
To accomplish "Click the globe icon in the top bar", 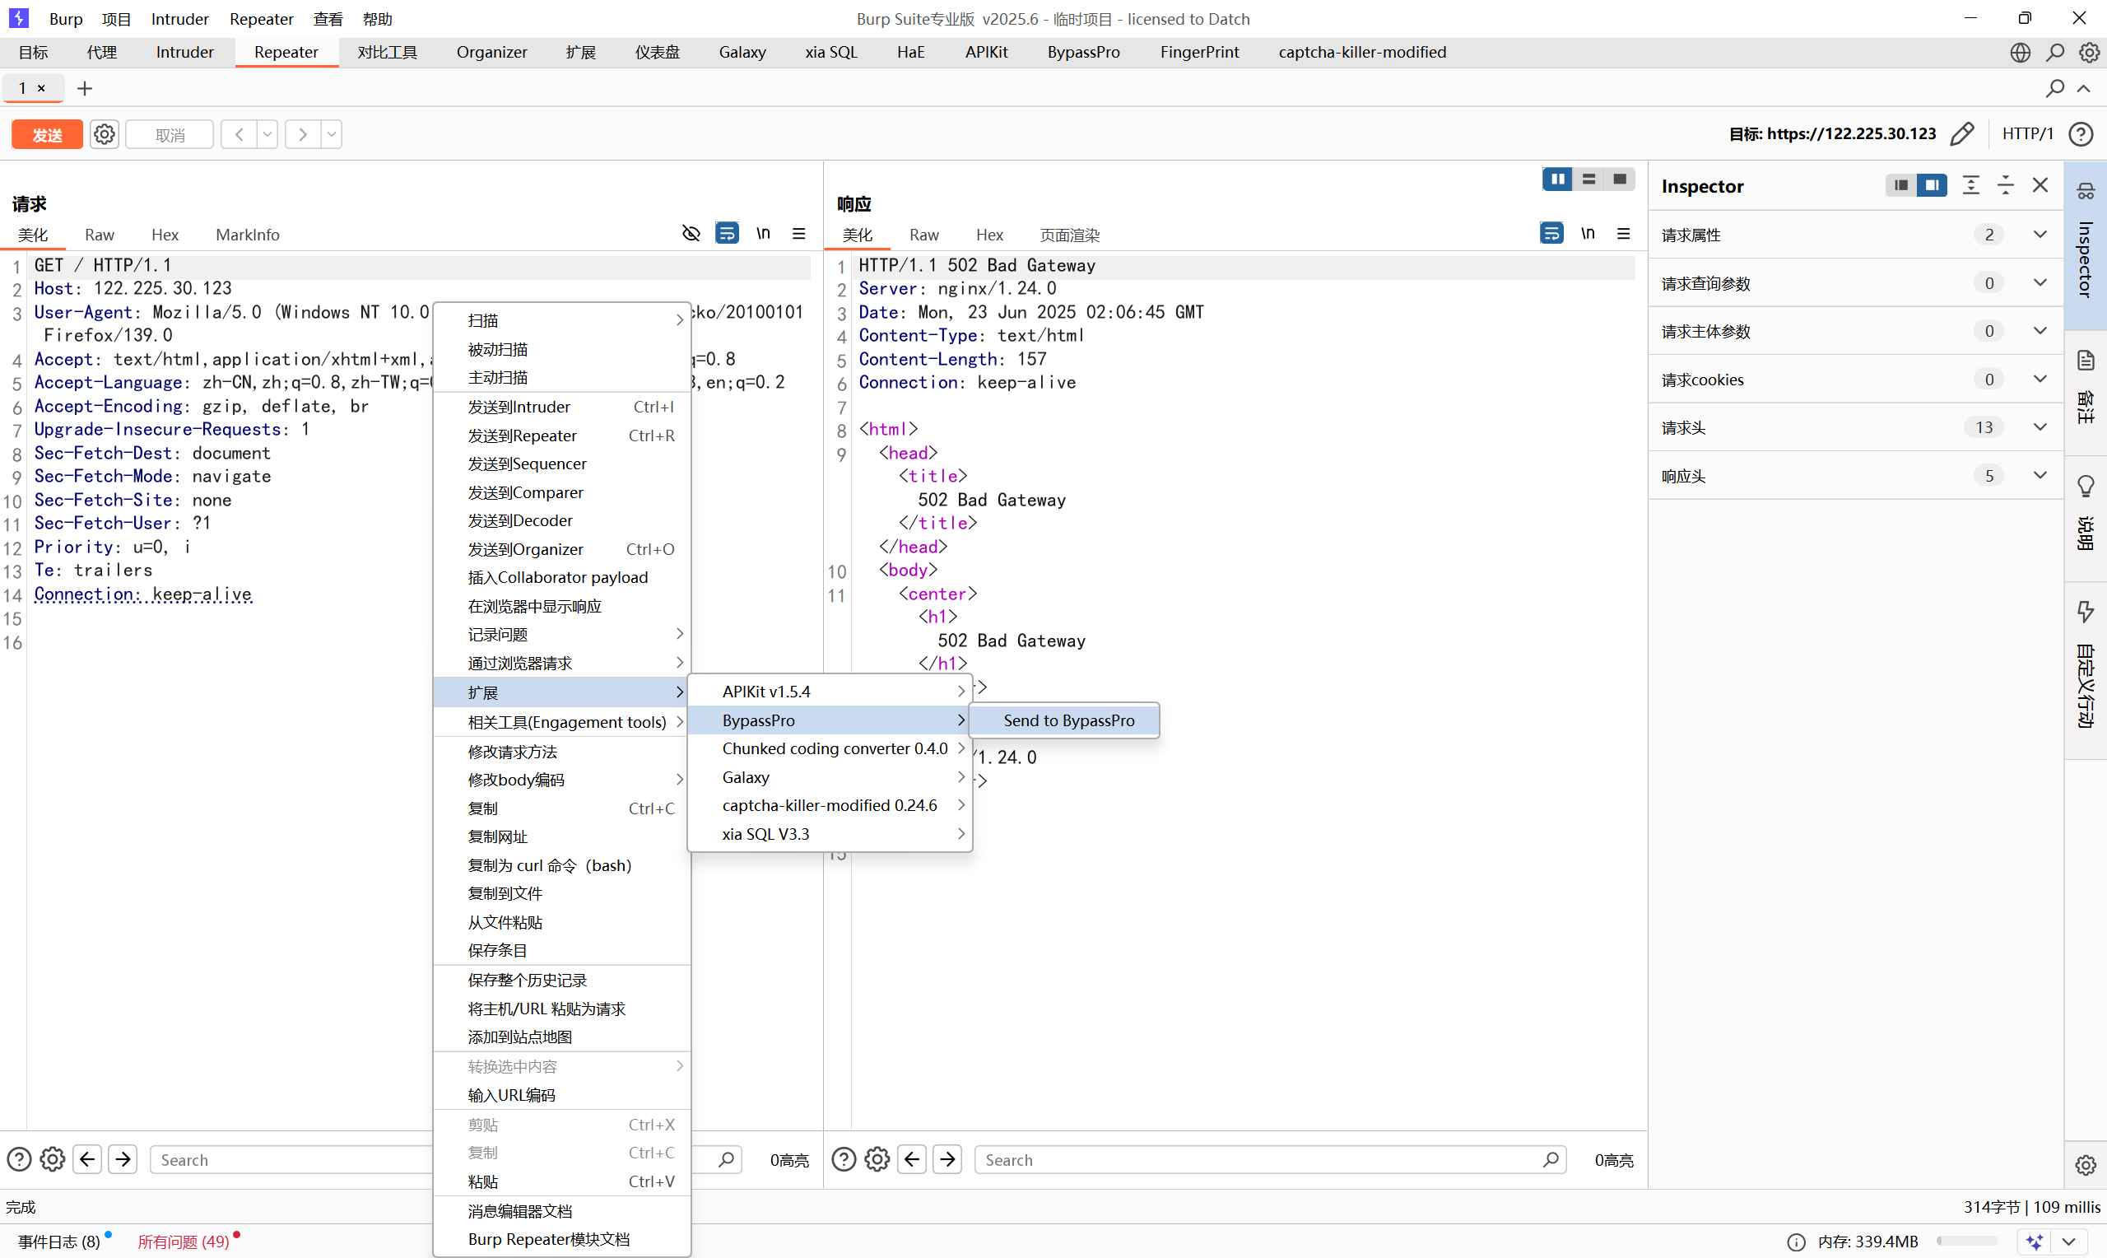I will [x=2020, y=53].
